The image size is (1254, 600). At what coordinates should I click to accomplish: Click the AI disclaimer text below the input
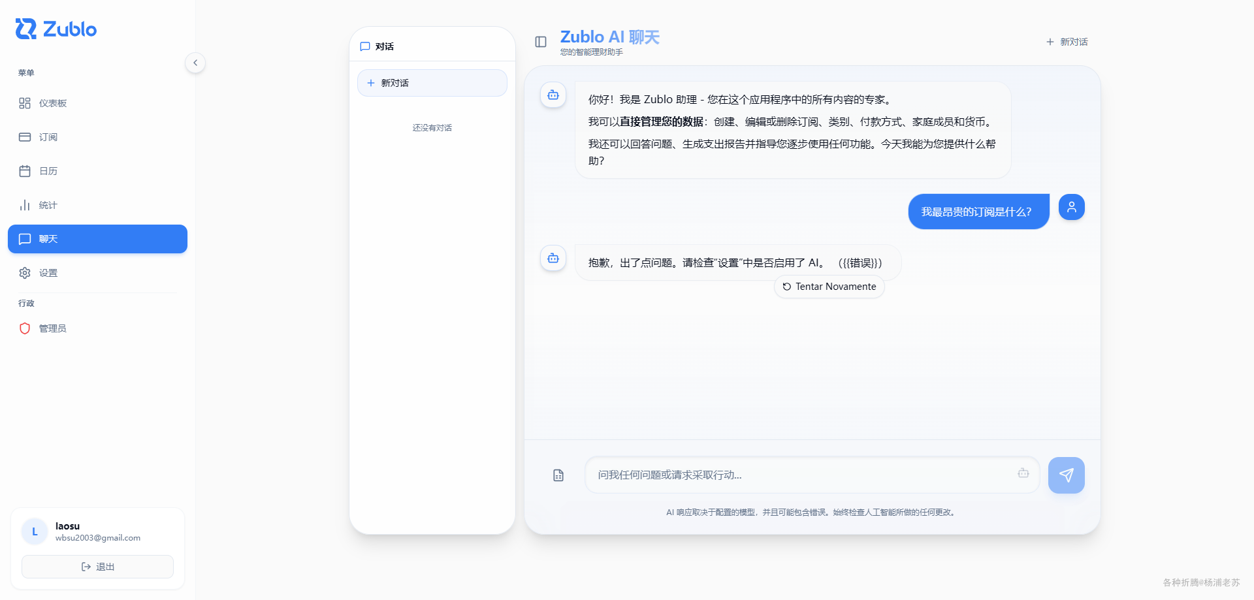tap(812, 513)
